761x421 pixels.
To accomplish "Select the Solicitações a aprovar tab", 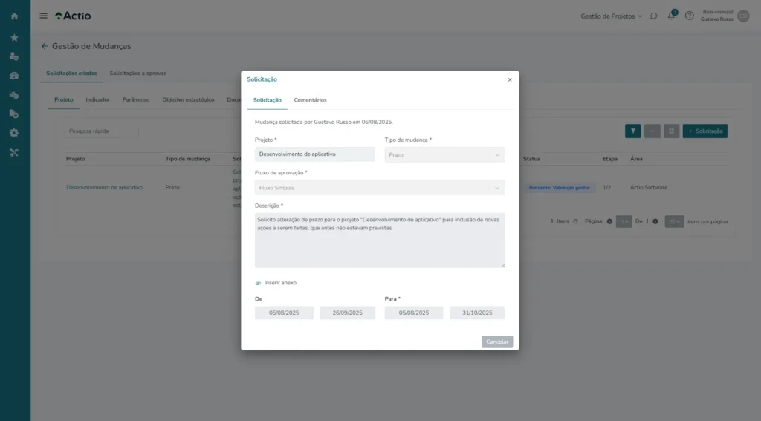I will click(137, 74).
